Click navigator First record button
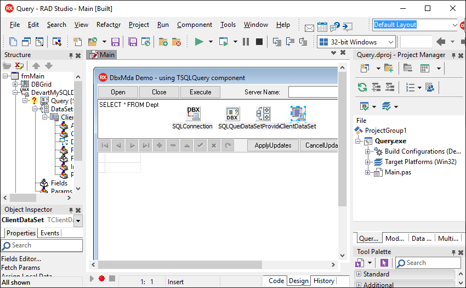The height and width of the screenshot is (288, 466). click(x=105, y=145)
